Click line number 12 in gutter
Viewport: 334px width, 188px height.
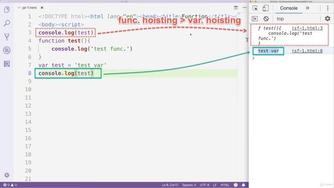pyautogui.click(x=28, y=105)
